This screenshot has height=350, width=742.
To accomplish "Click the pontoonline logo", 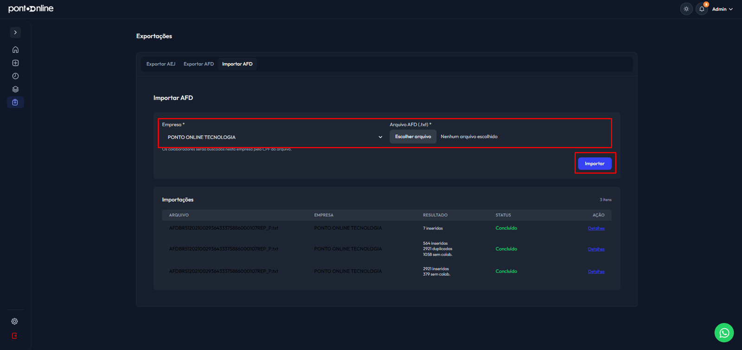I will [x=31, y=8].
